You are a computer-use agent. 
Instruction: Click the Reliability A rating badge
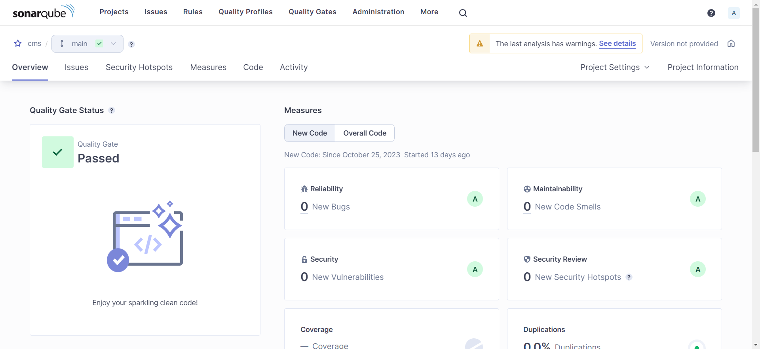(475, 199)
